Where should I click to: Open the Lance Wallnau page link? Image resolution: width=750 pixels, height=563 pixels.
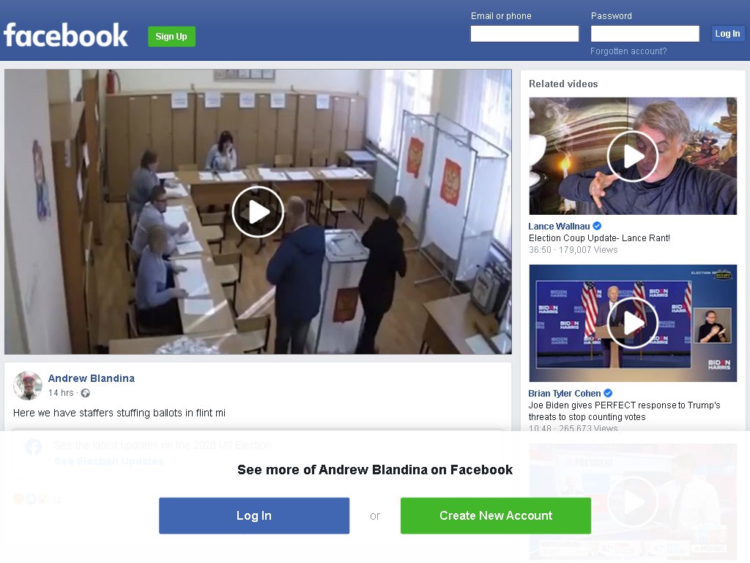(559, 226)
